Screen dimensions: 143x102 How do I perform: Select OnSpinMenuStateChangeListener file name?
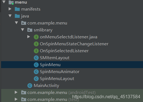coord(74,44)
